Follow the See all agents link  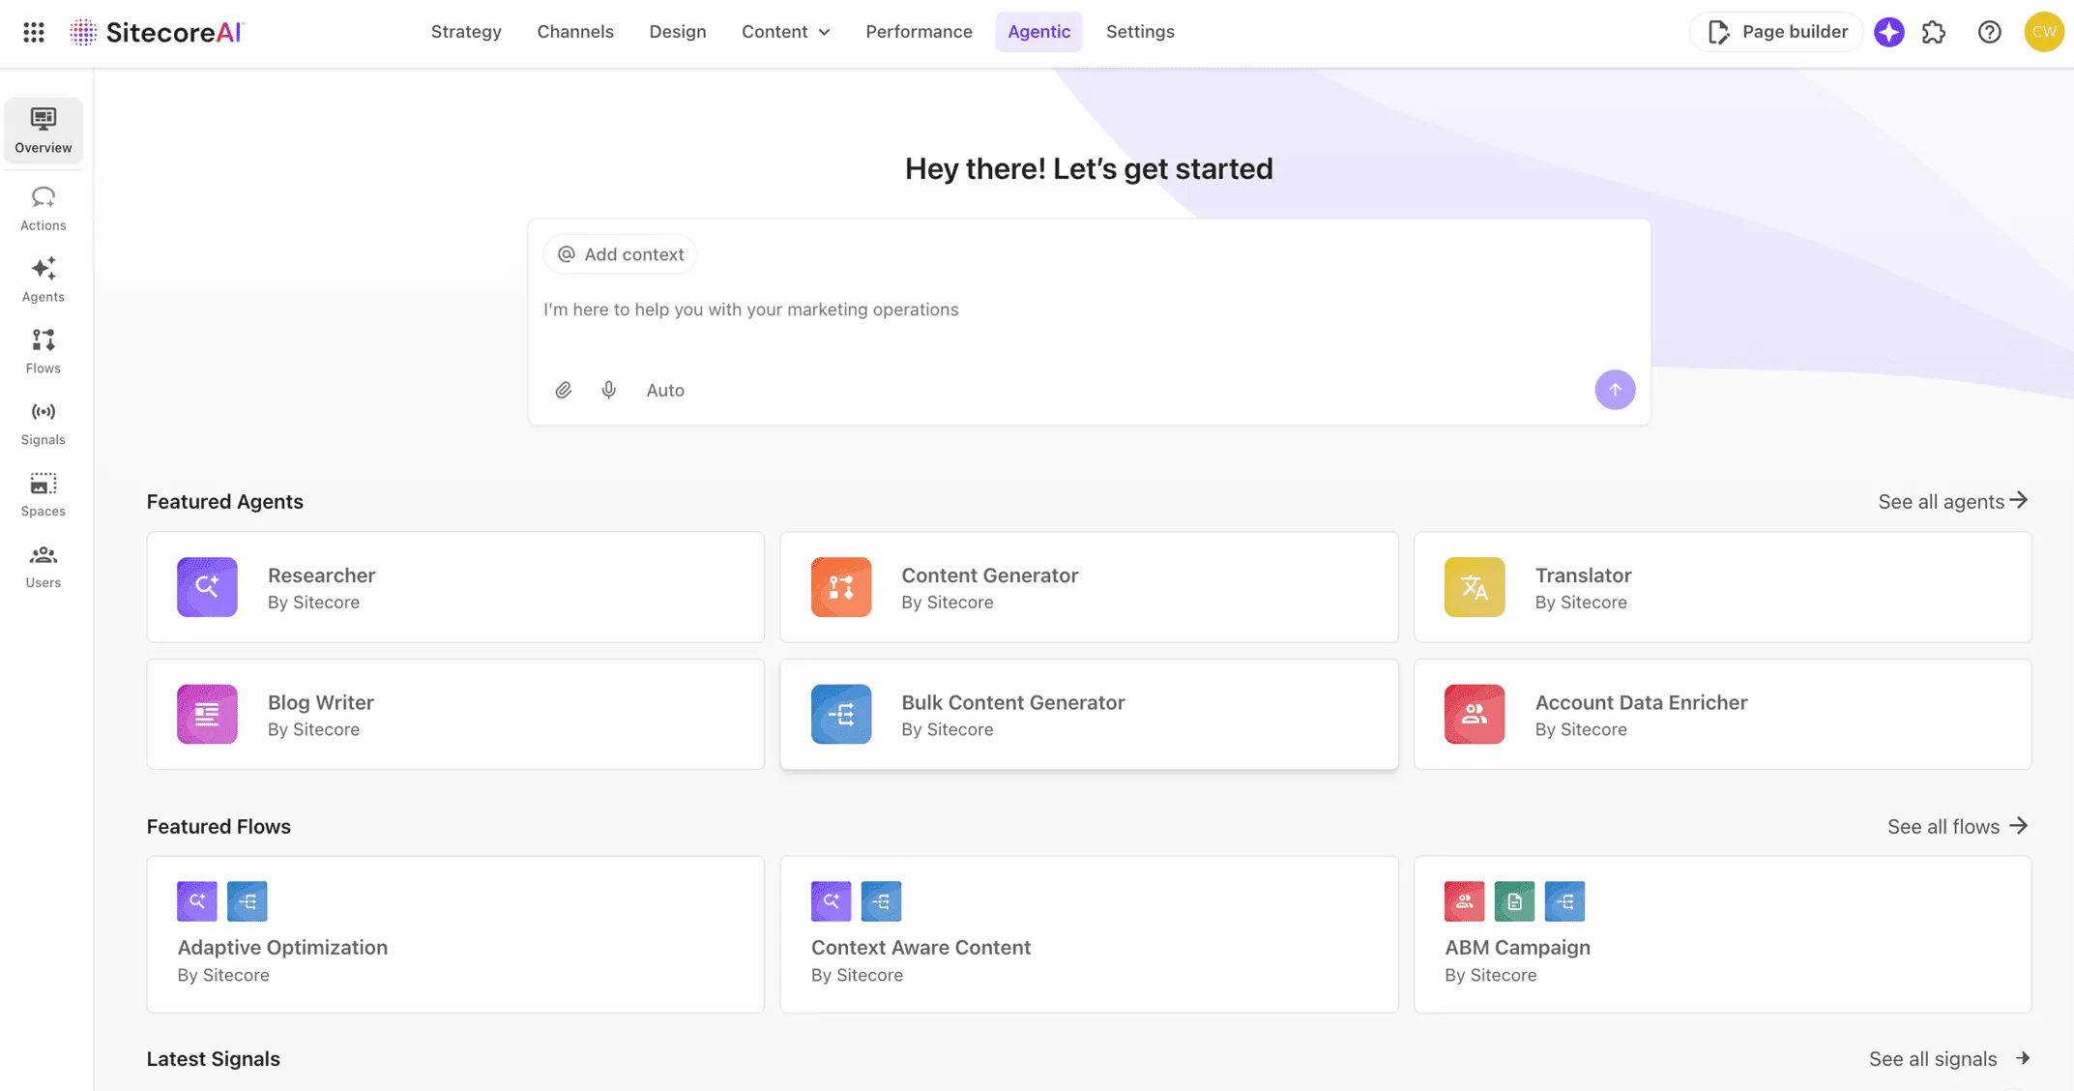(1952, 501)
